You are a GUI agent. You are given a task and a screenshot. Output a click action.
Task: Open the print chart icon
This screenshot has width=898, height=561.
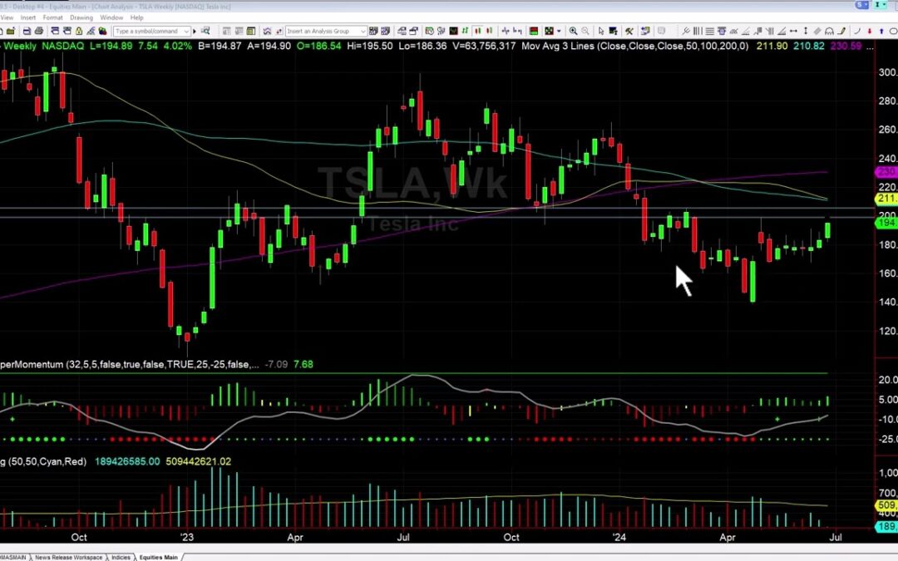[x=39, y=31]
